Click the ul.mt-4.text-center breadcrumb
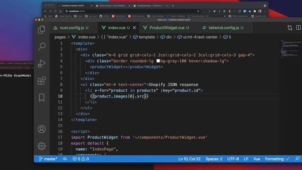Image resolution: width=302 pixels, height=170 pixels. coord(197,37)
